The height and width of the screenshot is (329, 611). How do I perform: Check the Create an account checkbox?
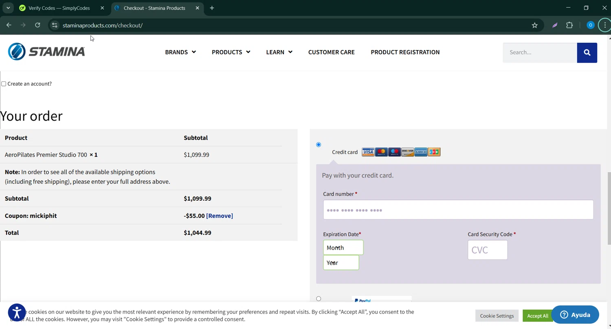point(4,84)
